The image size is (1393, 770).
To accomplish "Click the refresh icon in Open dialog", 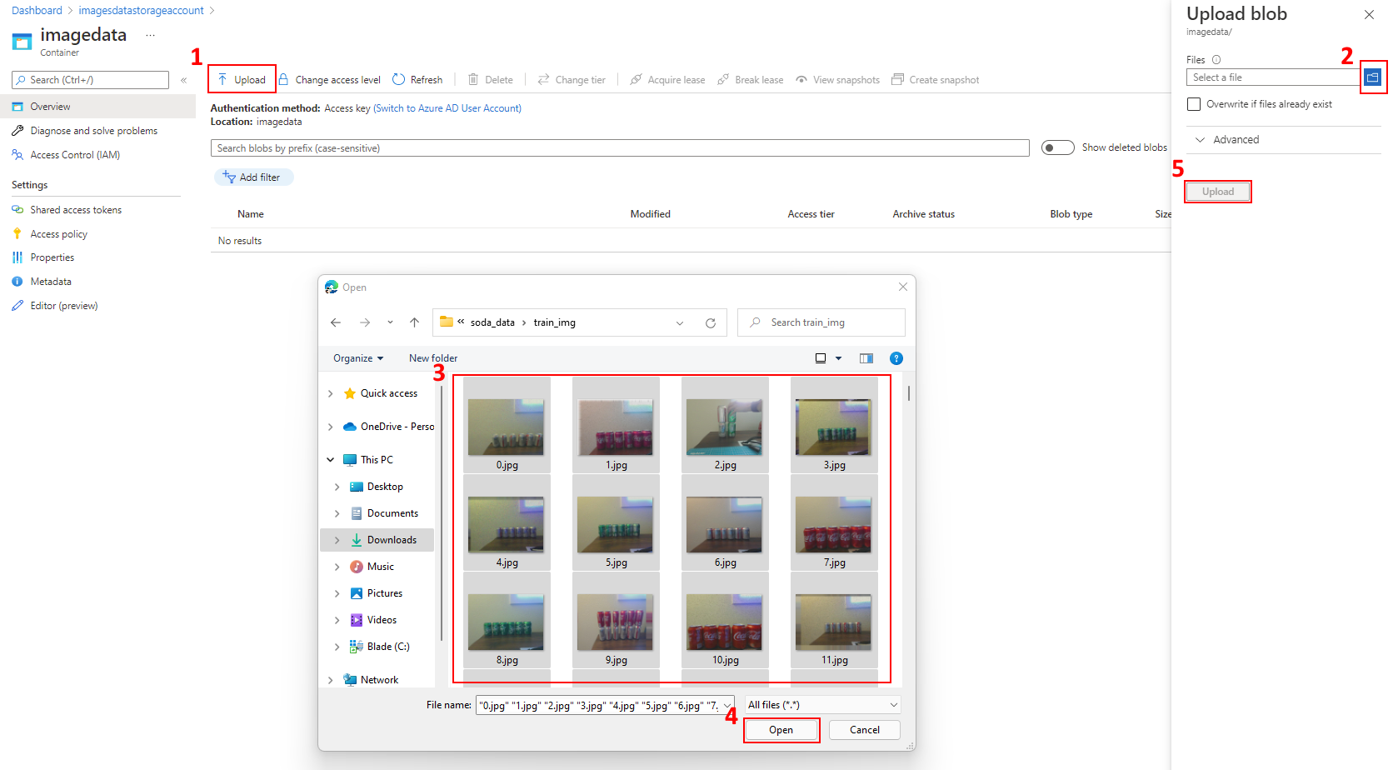I will click(711, 323).
